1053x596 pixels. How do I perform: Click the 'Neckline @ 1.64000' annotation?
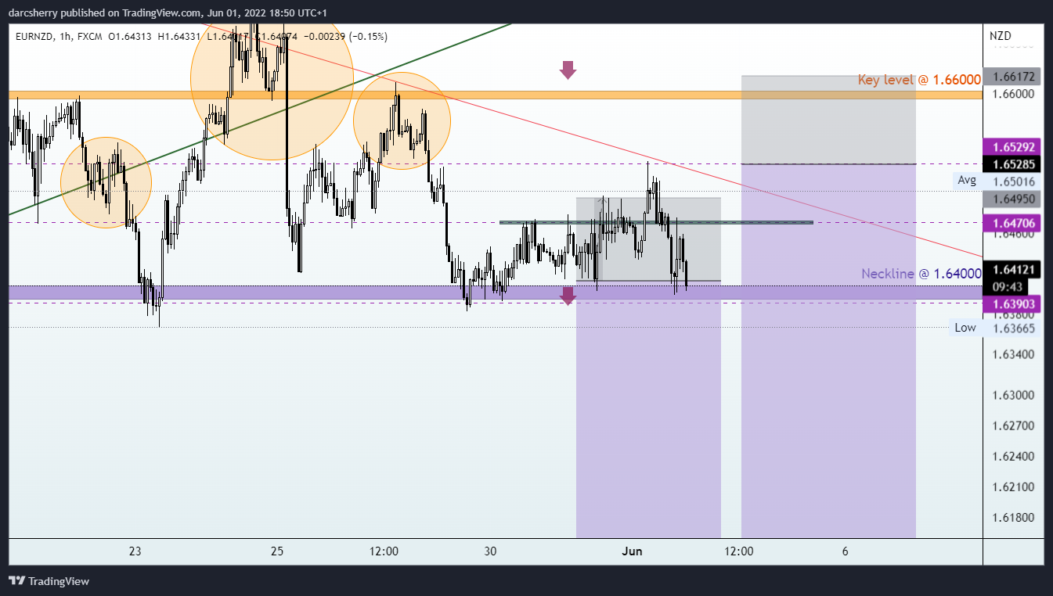(921, 274)
